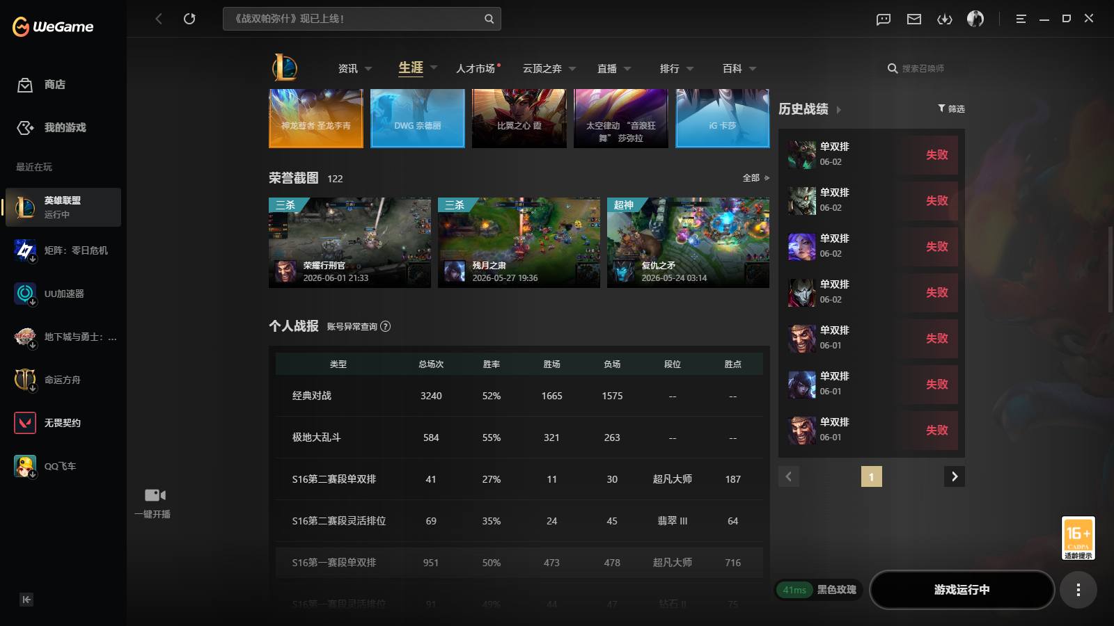The height and width of the screenshot is (626, 1114).
Task: Expand the 生涯 dropdown arrow
Action: (434, 68)
